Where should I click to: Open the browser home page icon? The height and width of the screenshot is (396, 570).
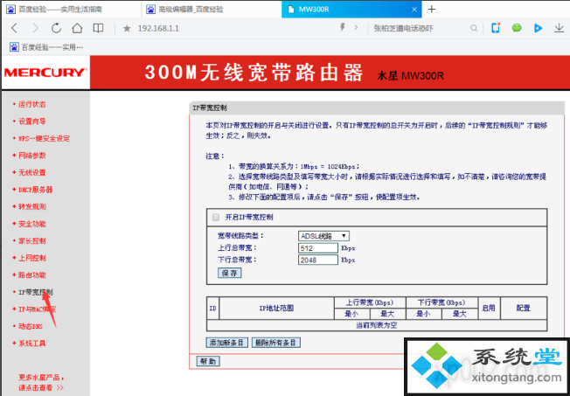(x=77, y=28)
